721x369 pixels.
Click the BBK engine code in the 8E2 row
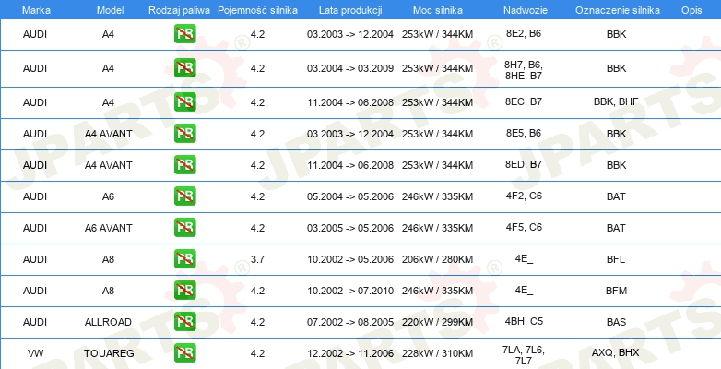pyautogui.click(x=616, y=34)
